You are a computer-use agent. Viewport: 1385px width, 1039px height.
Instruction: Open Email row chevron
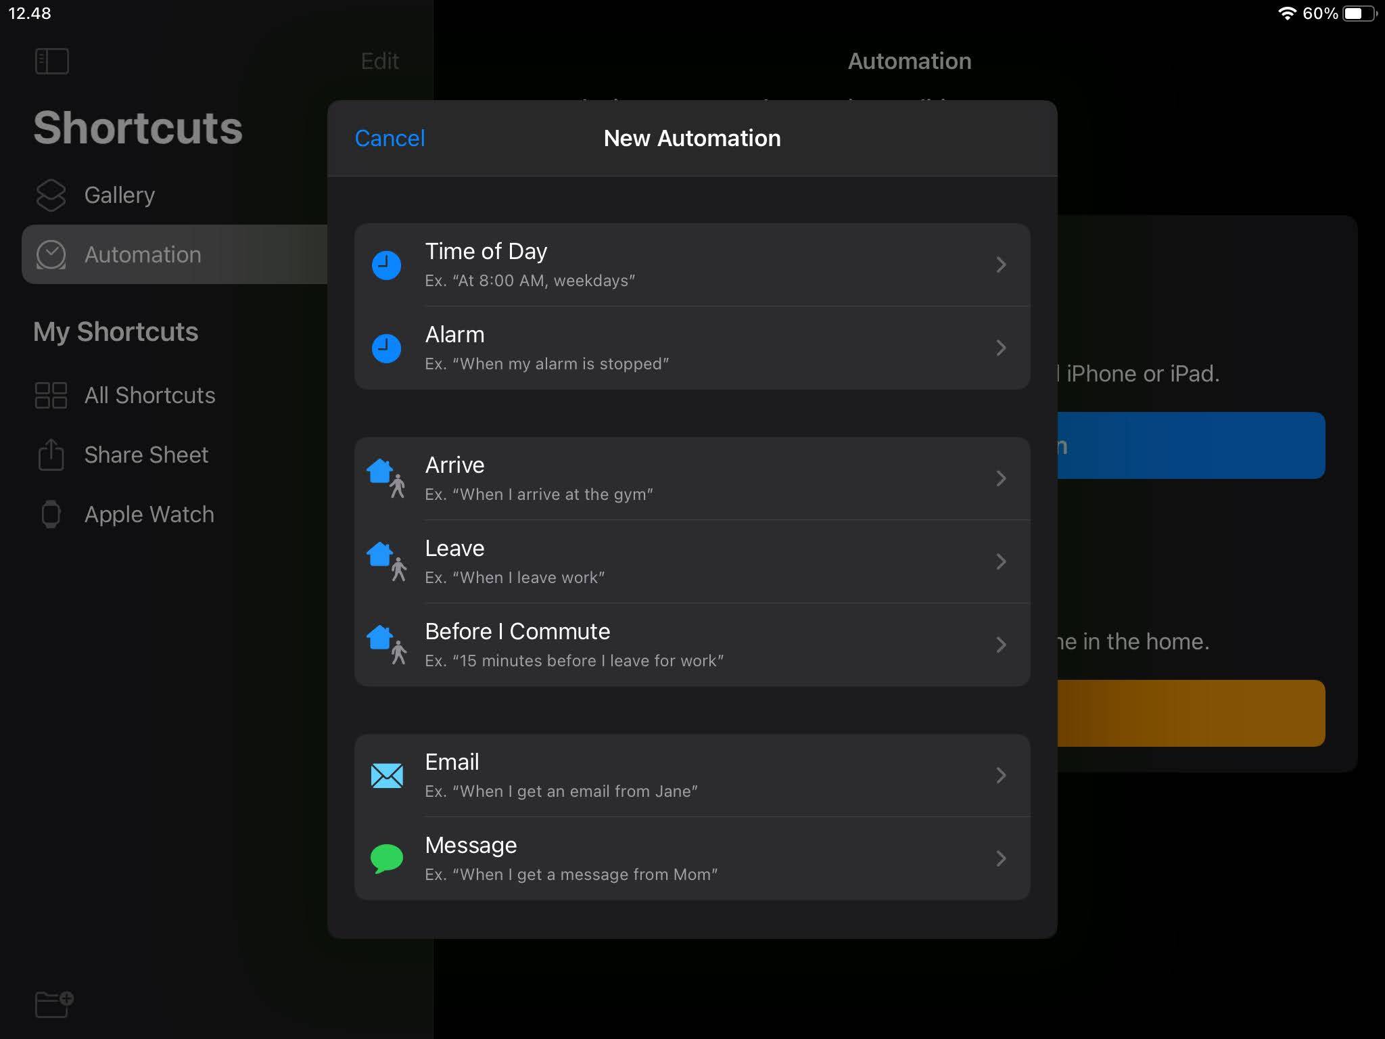tap(1001, 775)
